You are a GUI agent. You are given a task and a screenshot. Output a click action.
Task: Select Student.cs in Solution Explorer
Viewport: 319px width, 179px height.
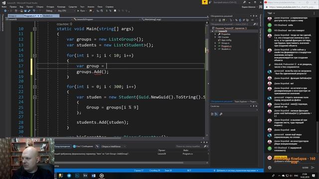coord(226,49)
